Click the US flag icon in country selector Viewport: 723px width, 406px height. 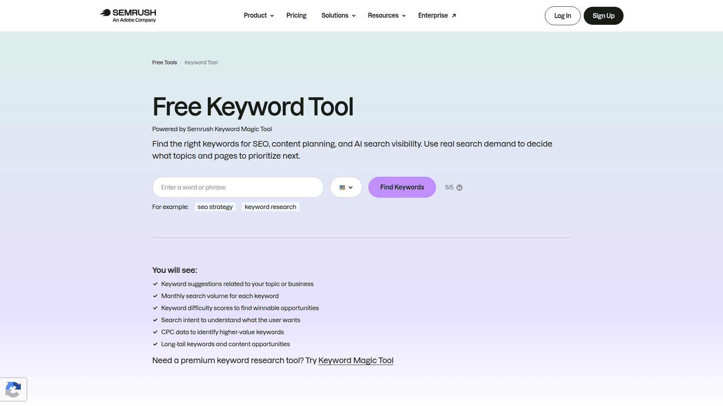[342, 188]
